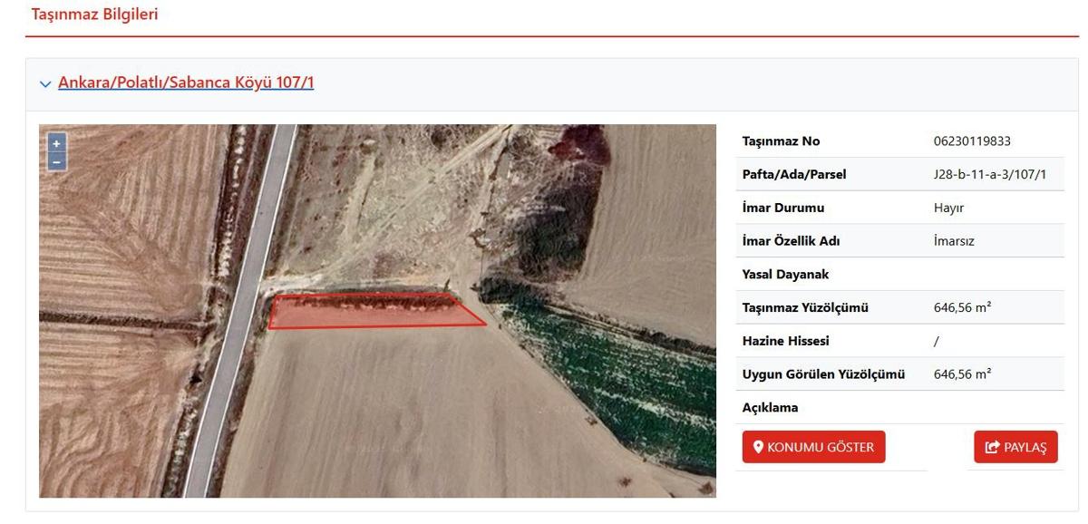Click the Taşınmaz Bilgileri heading
This screenshot has width=1088, height=524.
(94, 15)
